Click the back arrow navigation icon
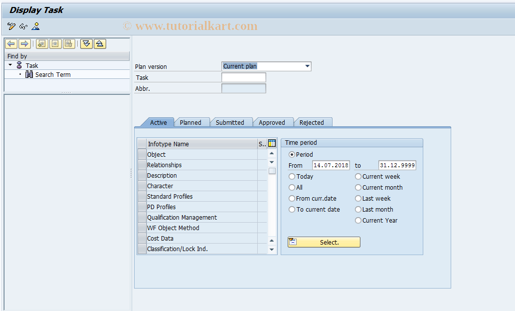Viewport: 515px width, 311px height. [x=10, y=44]
